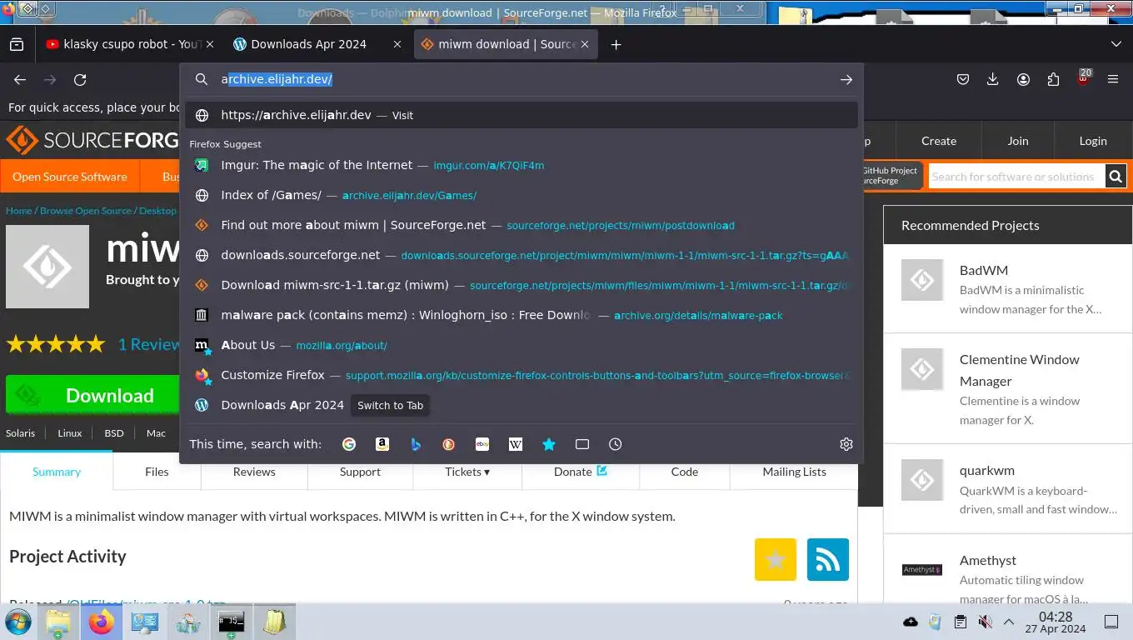The height and width of the screenshot is (640, 1133).
Task: Click the muted volume tray icon
Action: pyautogui.click(x=985, y=622)
